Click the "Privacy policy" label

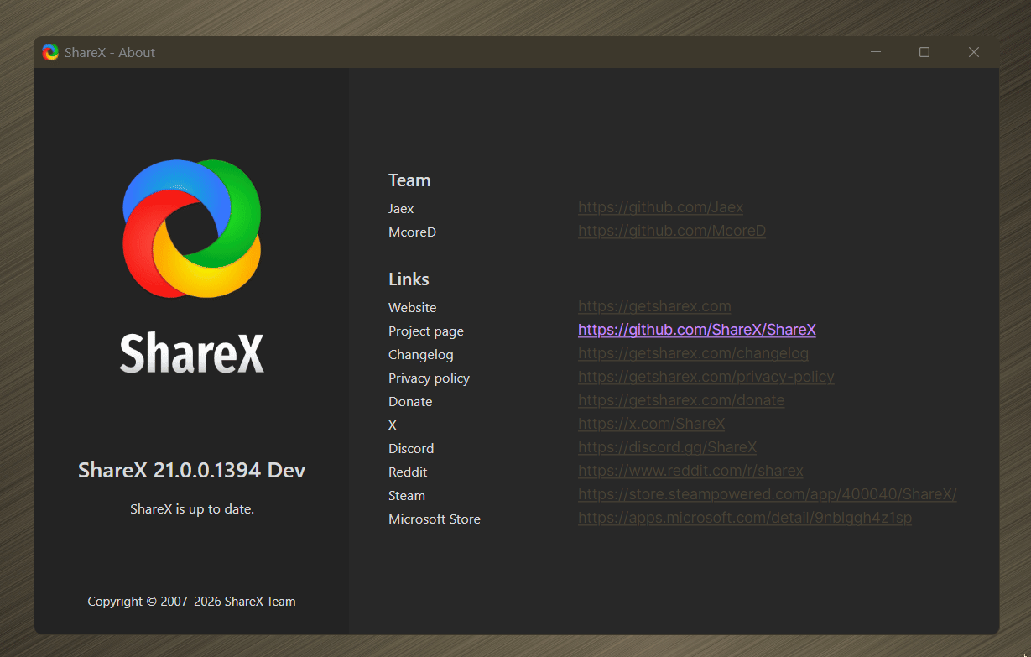429,378
